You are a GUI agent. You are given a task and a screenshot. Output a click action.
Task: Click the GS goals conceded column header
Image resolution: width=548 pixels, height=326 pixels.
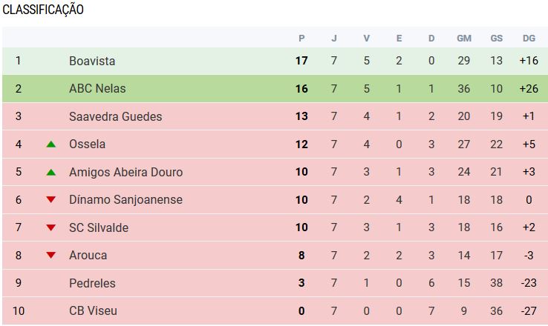pyautogui.click(x=496, y=38)
